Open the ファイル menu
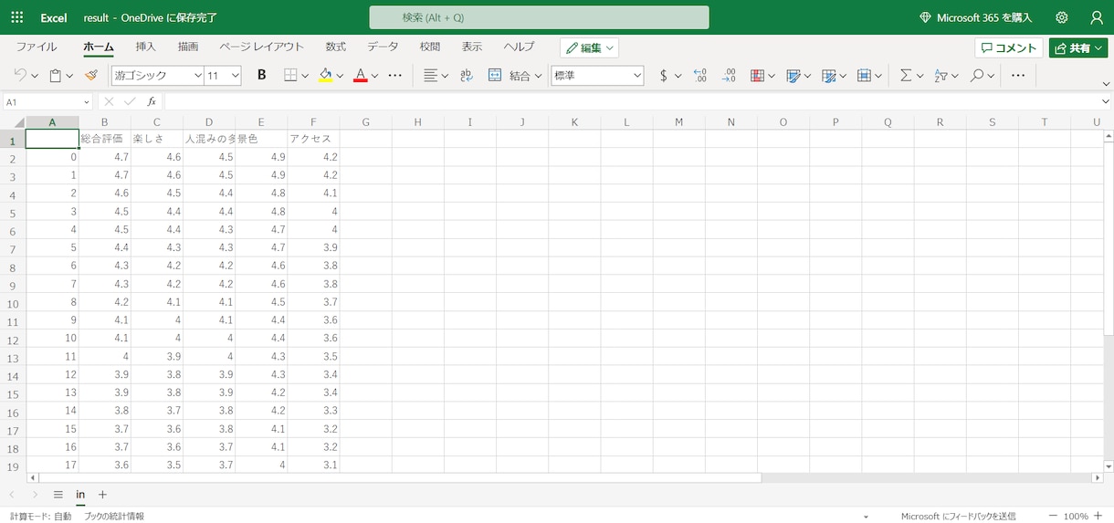Image resolution: width=1114 pixels, height=523 pixels. 37,47
